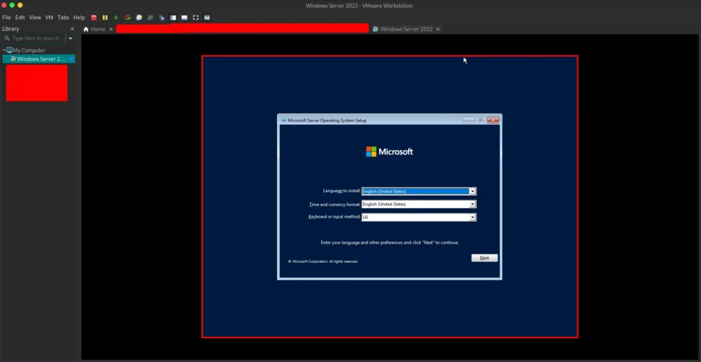This screenshot has height=362, width=701.
Task: Close the Home tab
Action: click(111, 29)
